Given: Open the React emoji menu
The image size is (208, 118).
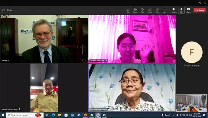Looking at the screenshot, I should (x=150, y=10).
